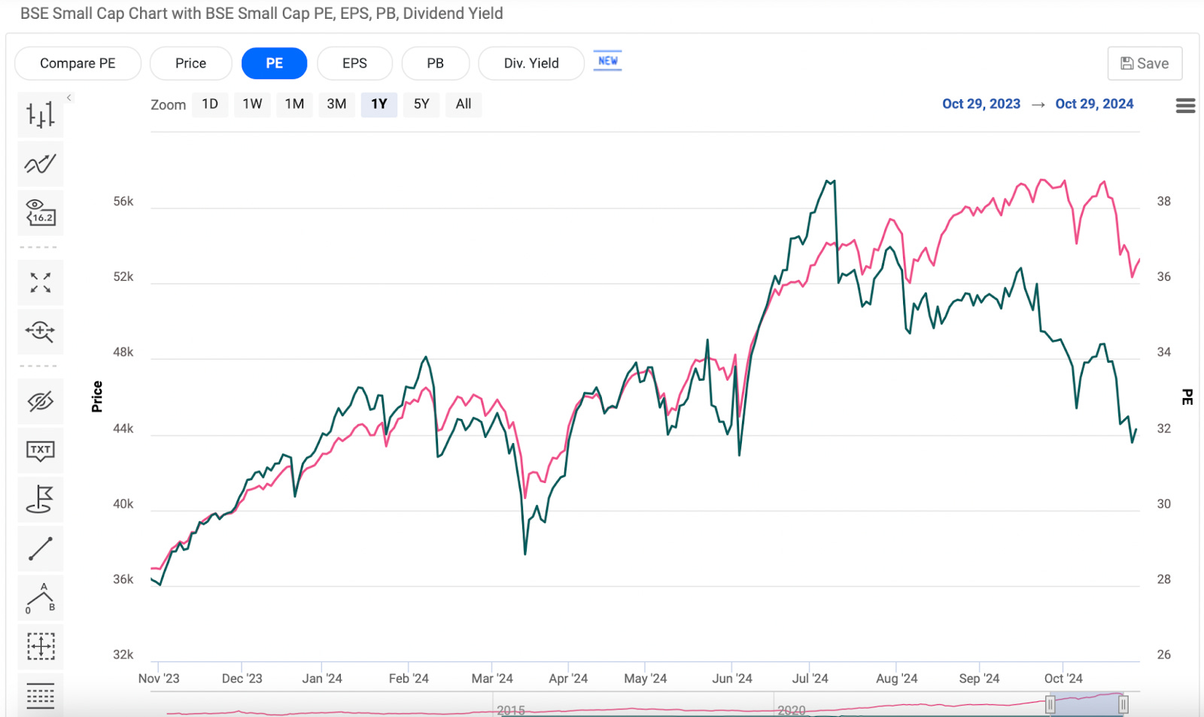Toggle the current price indicator eye icon
Image resolution: width=1204 pixels, height=717 pixels.
(41, 213)
